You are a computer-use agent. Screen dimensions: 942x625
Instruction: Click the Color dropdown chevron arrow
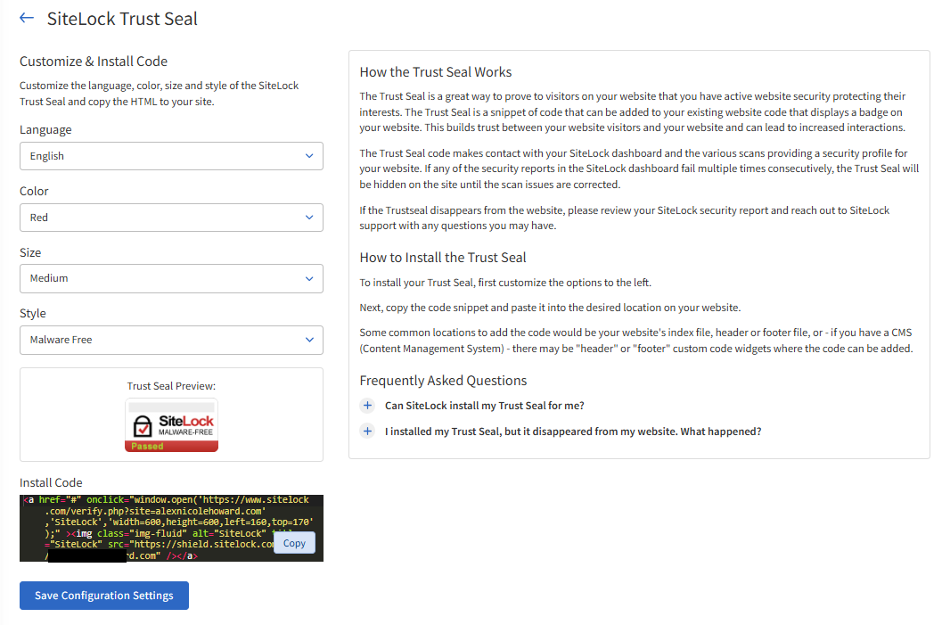coord(309,218)
